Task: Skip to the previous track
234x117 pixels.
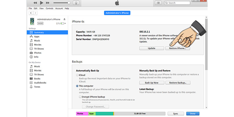Action: [35, 3]
